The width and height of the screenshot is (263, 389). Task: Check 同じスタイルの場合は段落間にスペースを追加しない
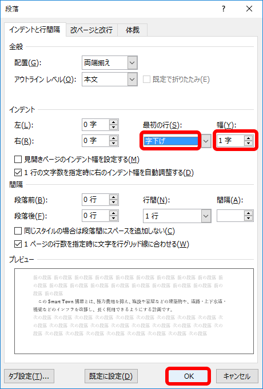click(18, 231)
